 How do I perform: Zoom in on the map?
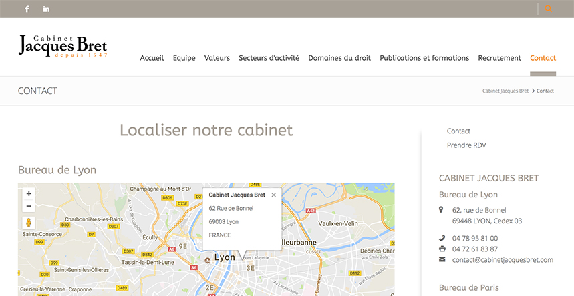[x=29, y=193]
